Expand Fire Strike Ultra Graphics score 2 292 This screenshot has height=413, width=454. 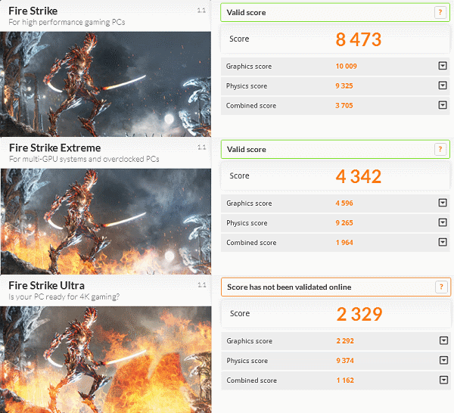click(x=443, y=340)
